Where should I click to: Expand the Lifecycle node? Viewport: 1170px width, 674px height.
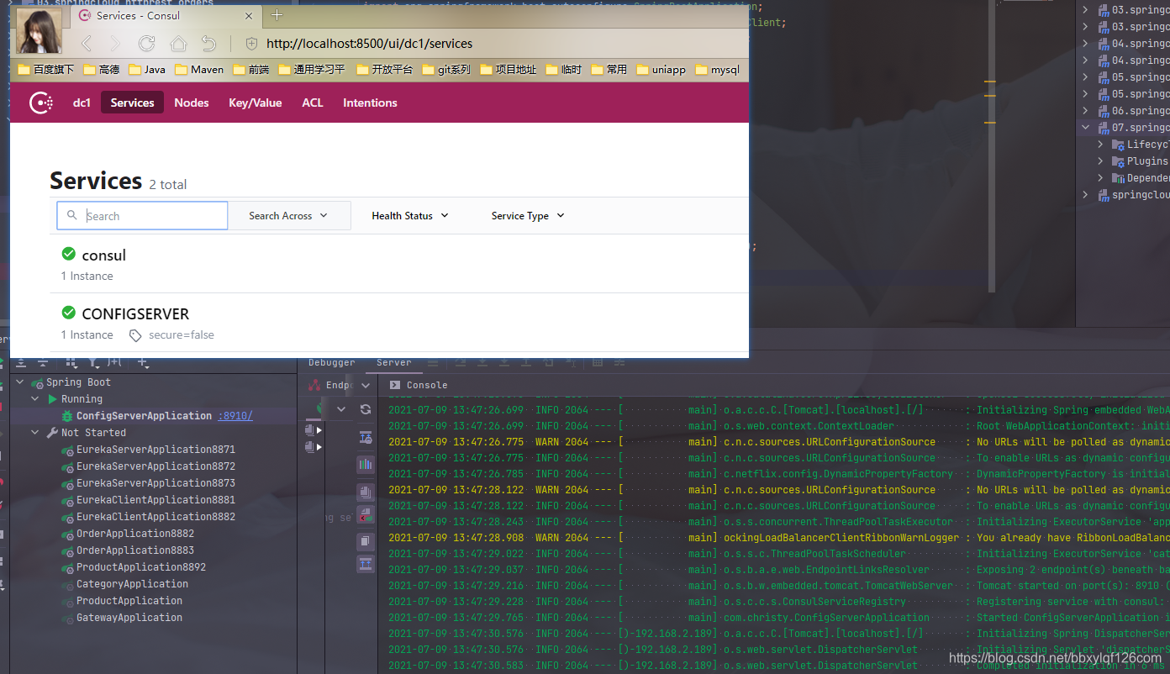[1101, 145]
